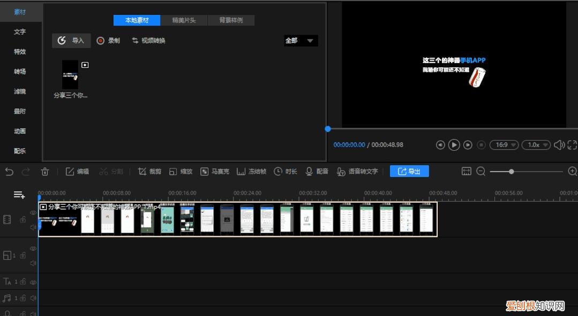This screenshot has height=316, width=578.
Task: Click the 导入 (Import) button
Action: point(71,40)
